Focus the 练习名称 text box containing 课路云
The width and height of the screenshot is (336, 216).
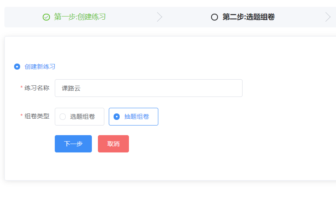pos(149,88)
